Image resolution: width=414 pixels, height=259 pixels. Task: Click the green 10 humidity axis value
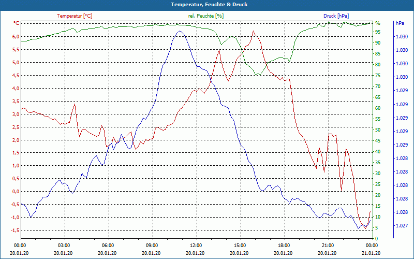tap(378, 217)
